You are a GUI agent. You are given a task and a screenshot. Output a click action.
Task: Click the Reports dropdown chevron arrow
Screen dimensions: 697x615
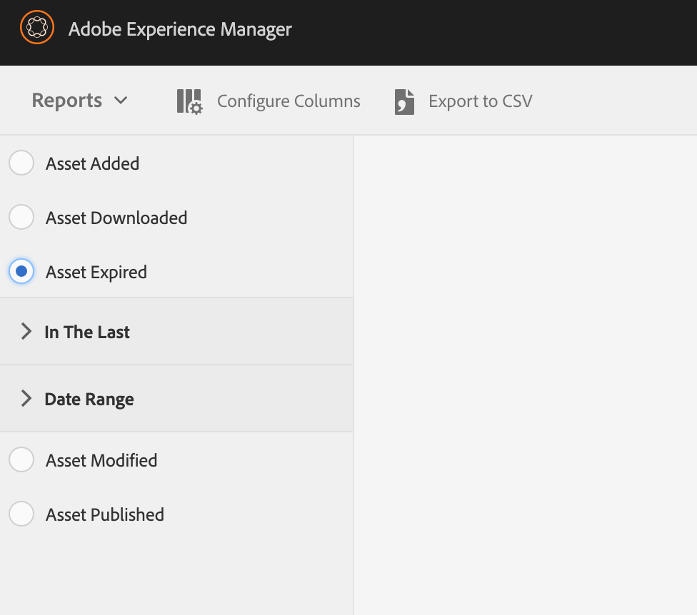121,101
